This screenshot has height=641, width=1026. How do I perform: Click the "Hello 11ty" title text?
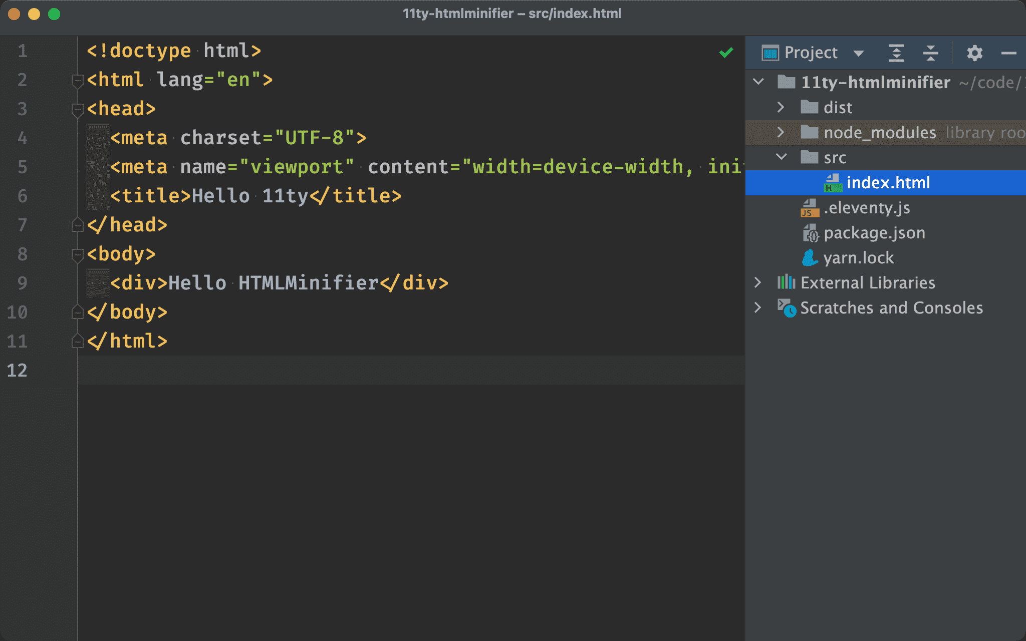coord(250,196)
